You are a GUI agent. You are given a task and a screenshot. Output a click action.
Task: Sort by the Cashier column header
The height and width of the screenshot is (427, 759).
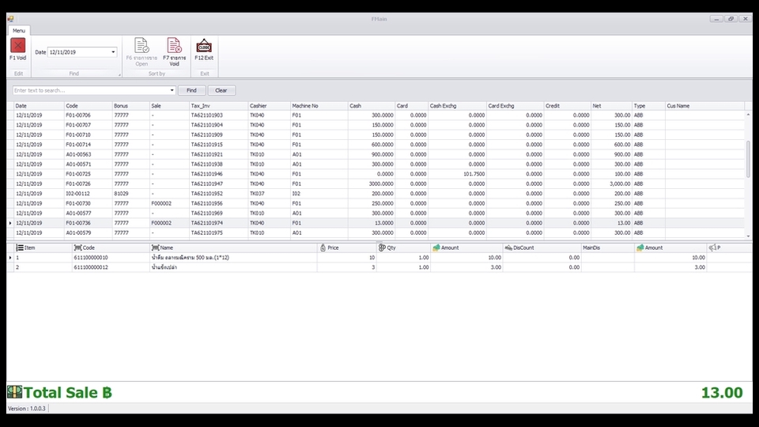pyautogui.click(x=269, y=105)
